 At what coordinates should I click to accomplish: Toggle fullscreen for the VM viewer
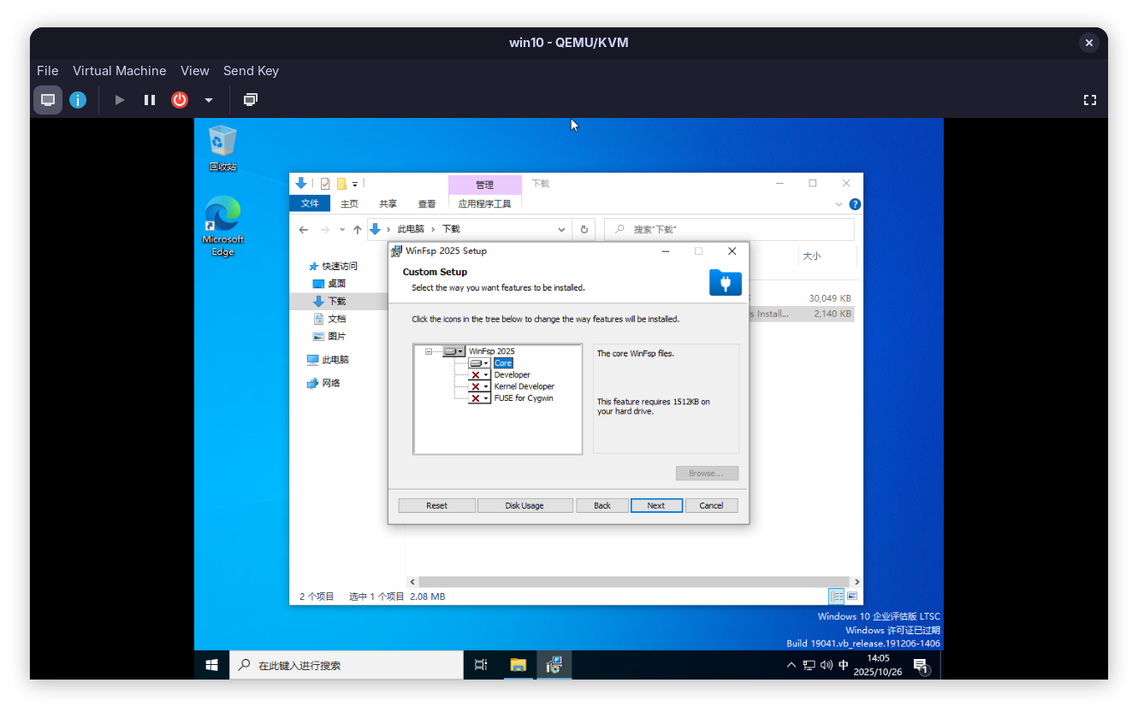tap(1089, 100)
